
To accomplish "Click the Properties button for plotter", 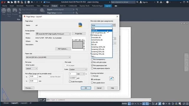I will (79, 34).
